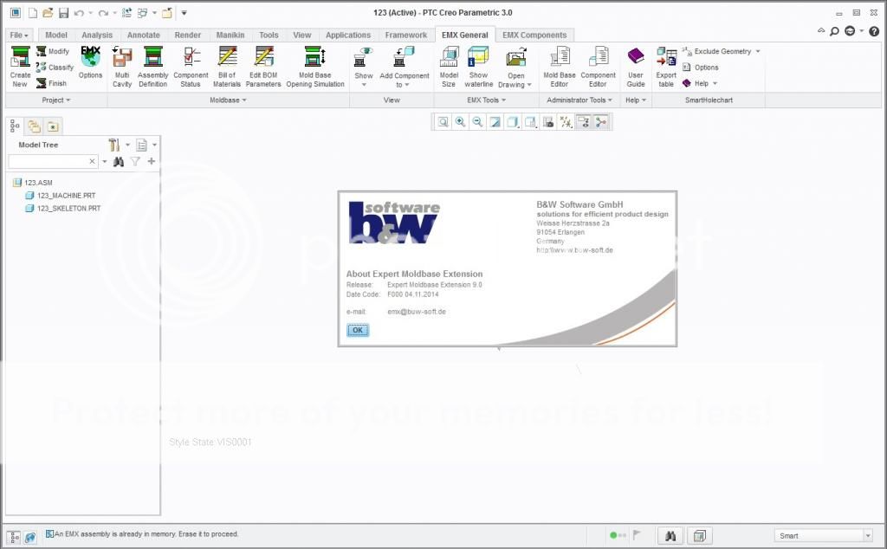This screenshot has height=549, width=887.
Task: Open the Smart selection filter dropdown
Action: click(868, 536)
